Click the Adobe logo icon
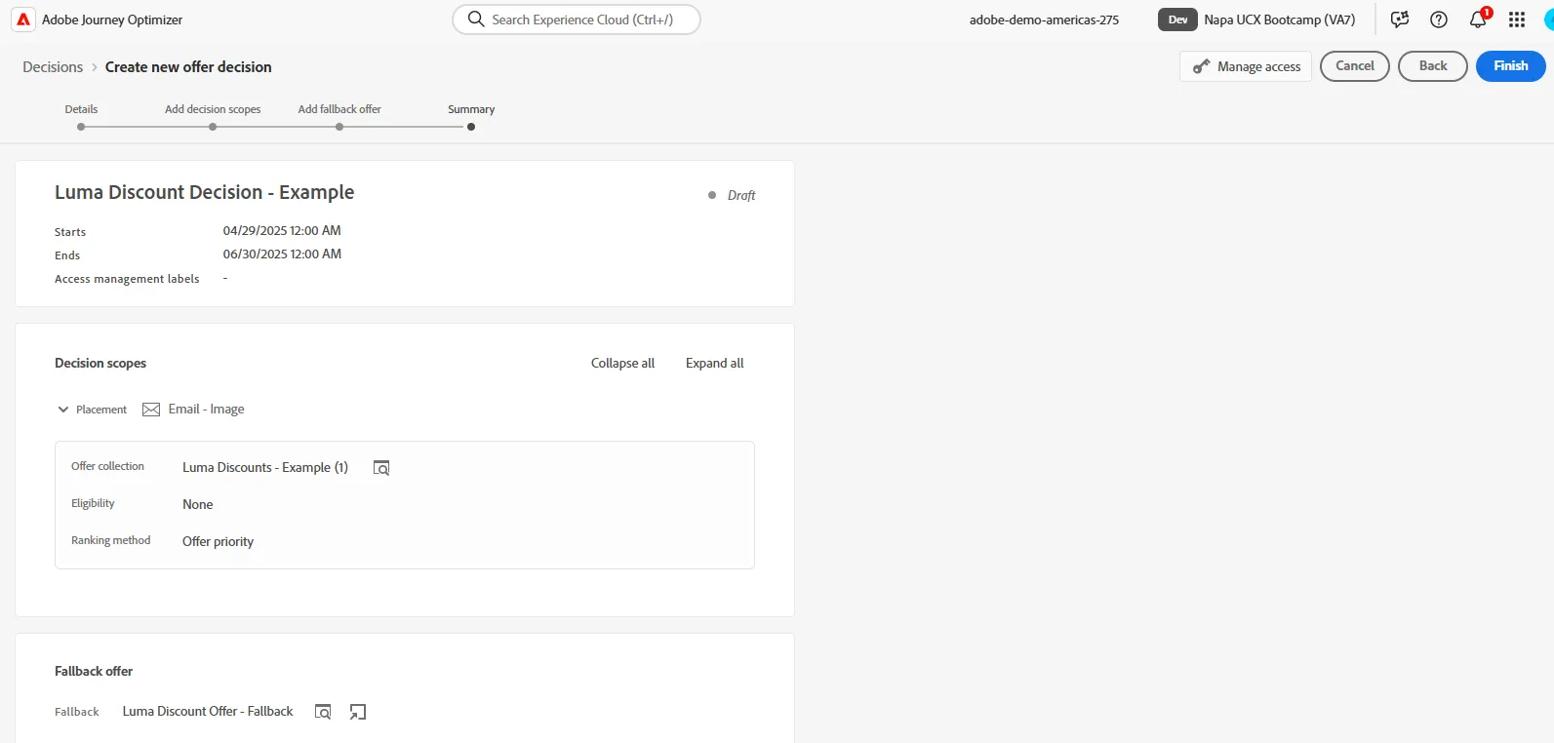The width and height of the screenshot is (1554, 743). tap(23, 20)
